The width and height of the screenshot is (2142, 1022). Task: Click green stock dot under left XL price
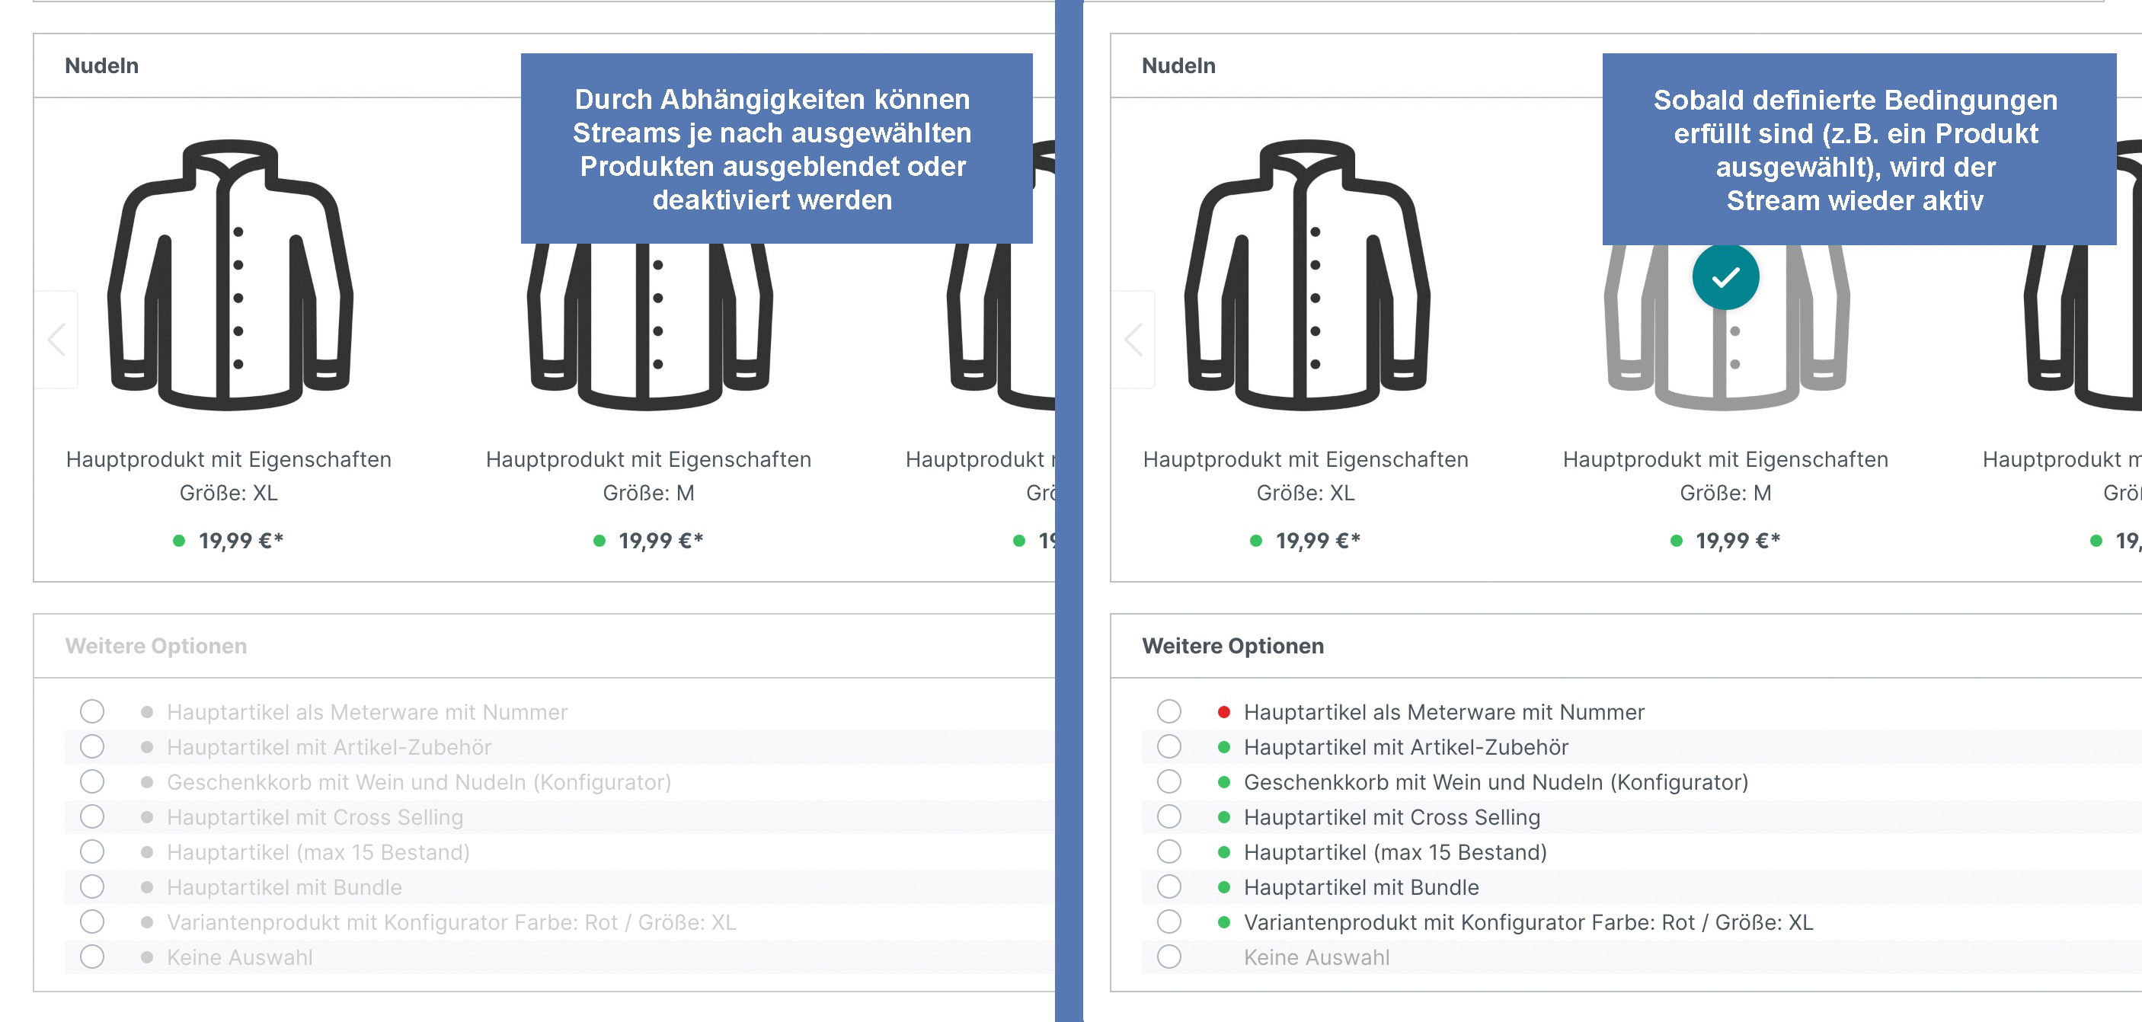point(179,541)
